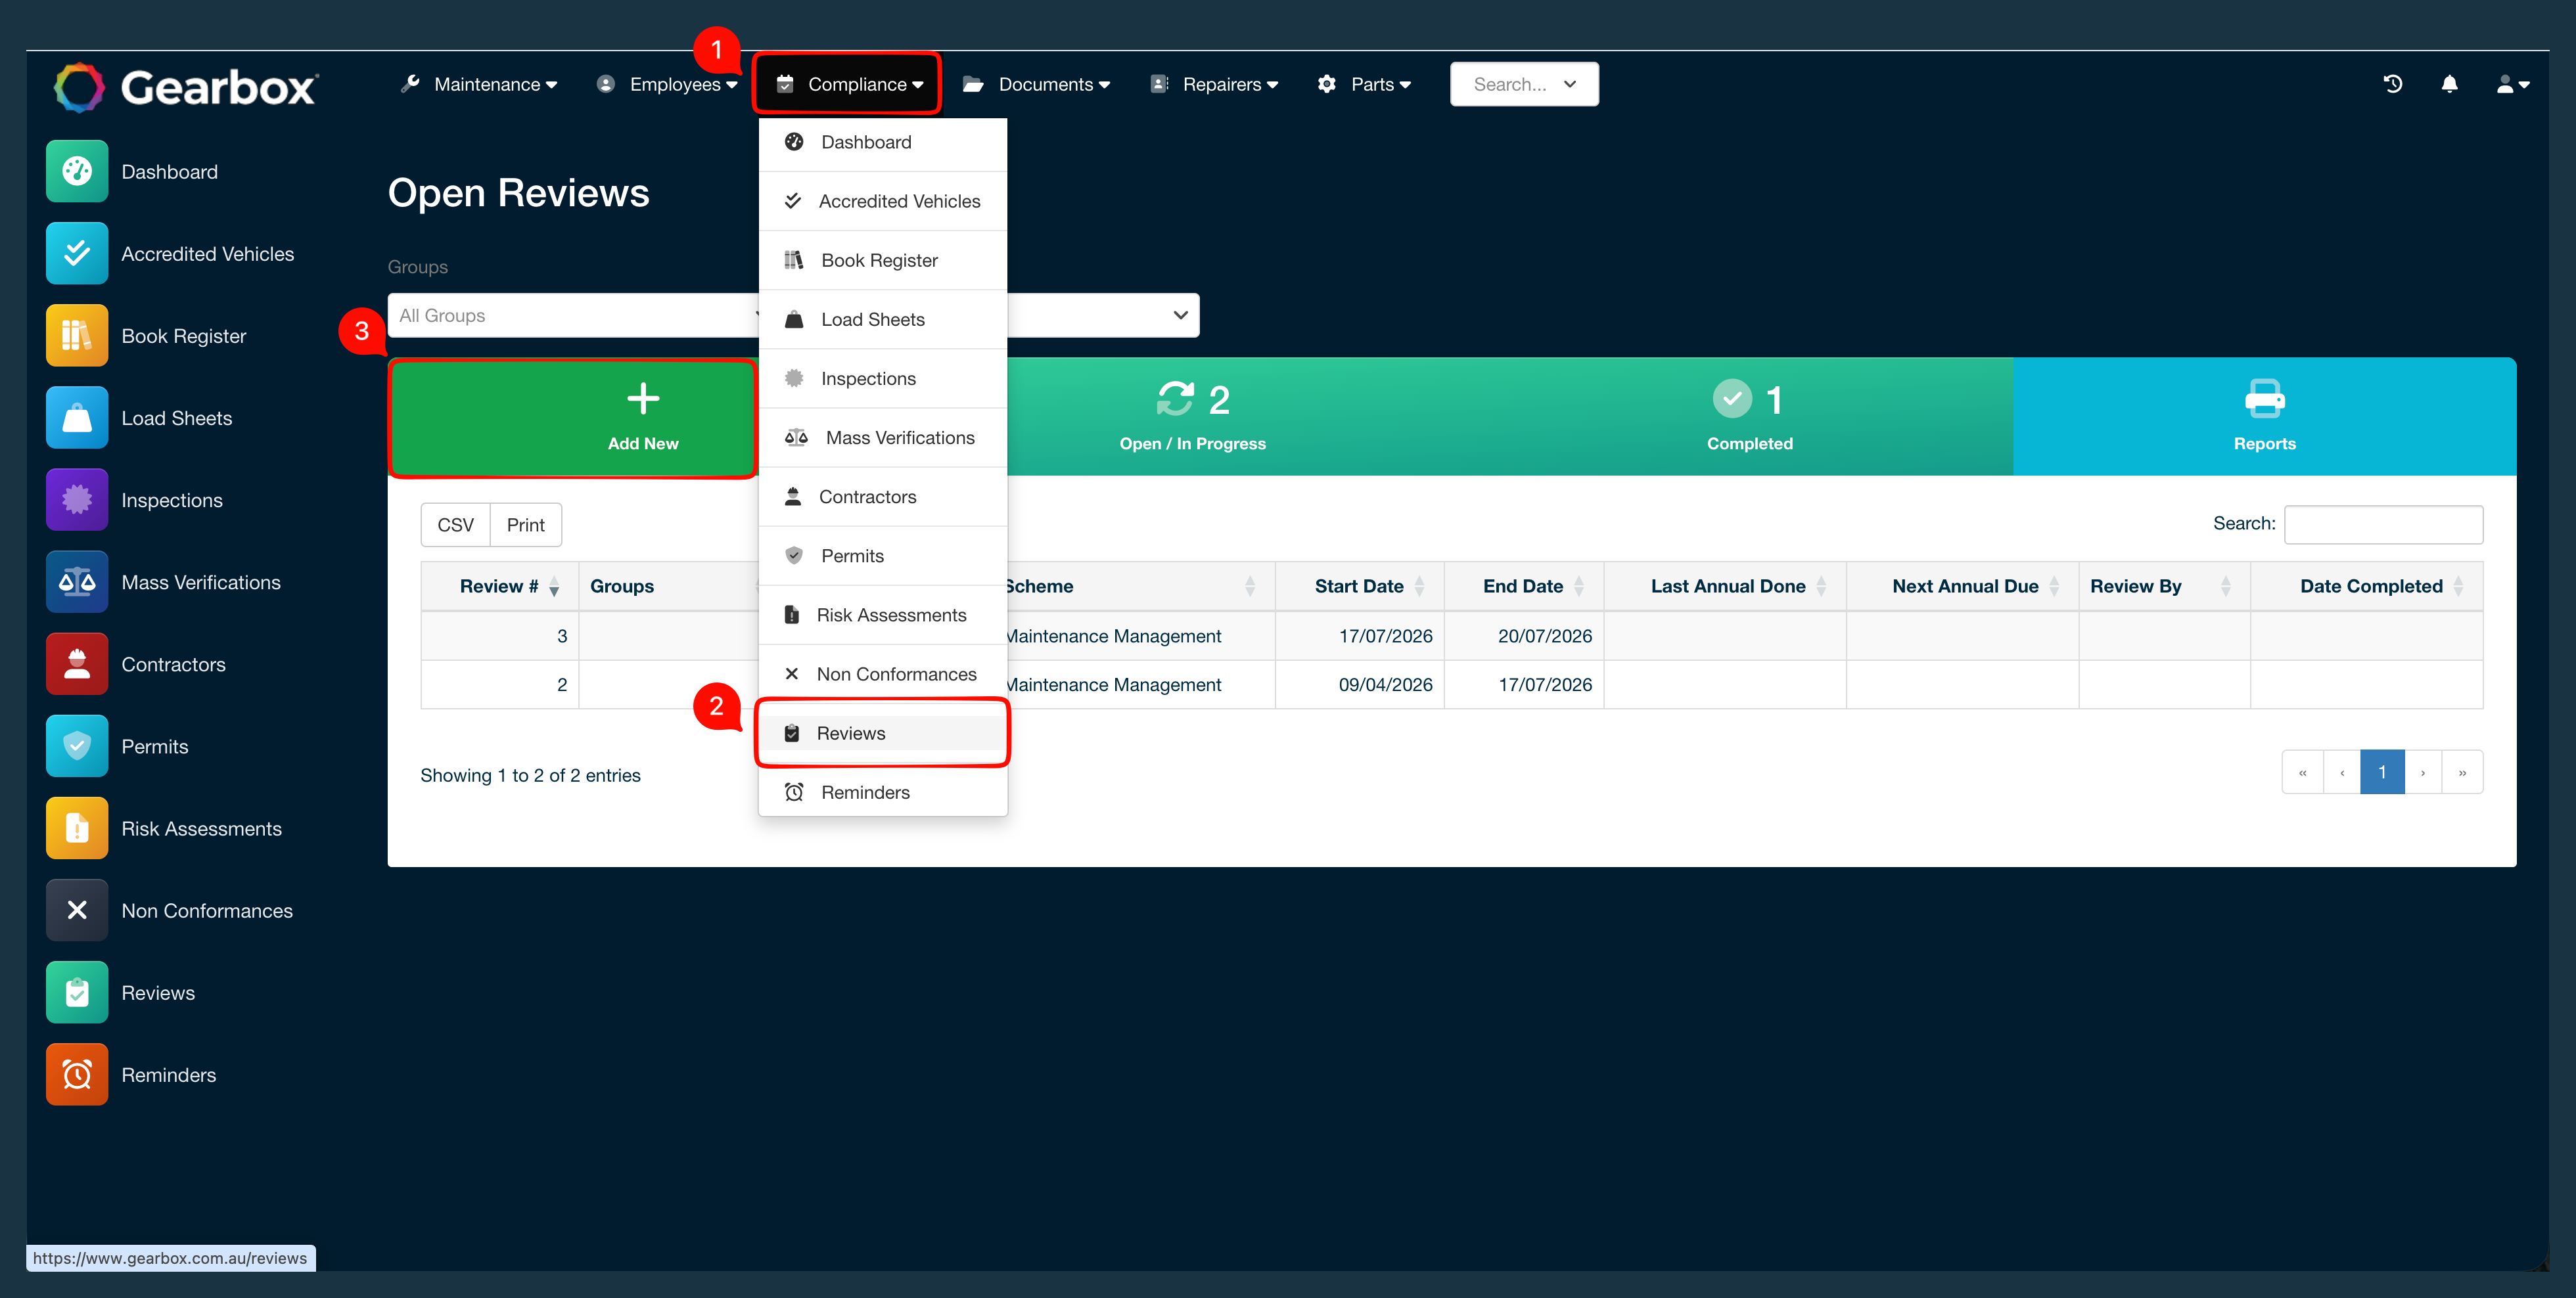
Task: Go to previous page with ‹ button
Action: point(2342,772)
